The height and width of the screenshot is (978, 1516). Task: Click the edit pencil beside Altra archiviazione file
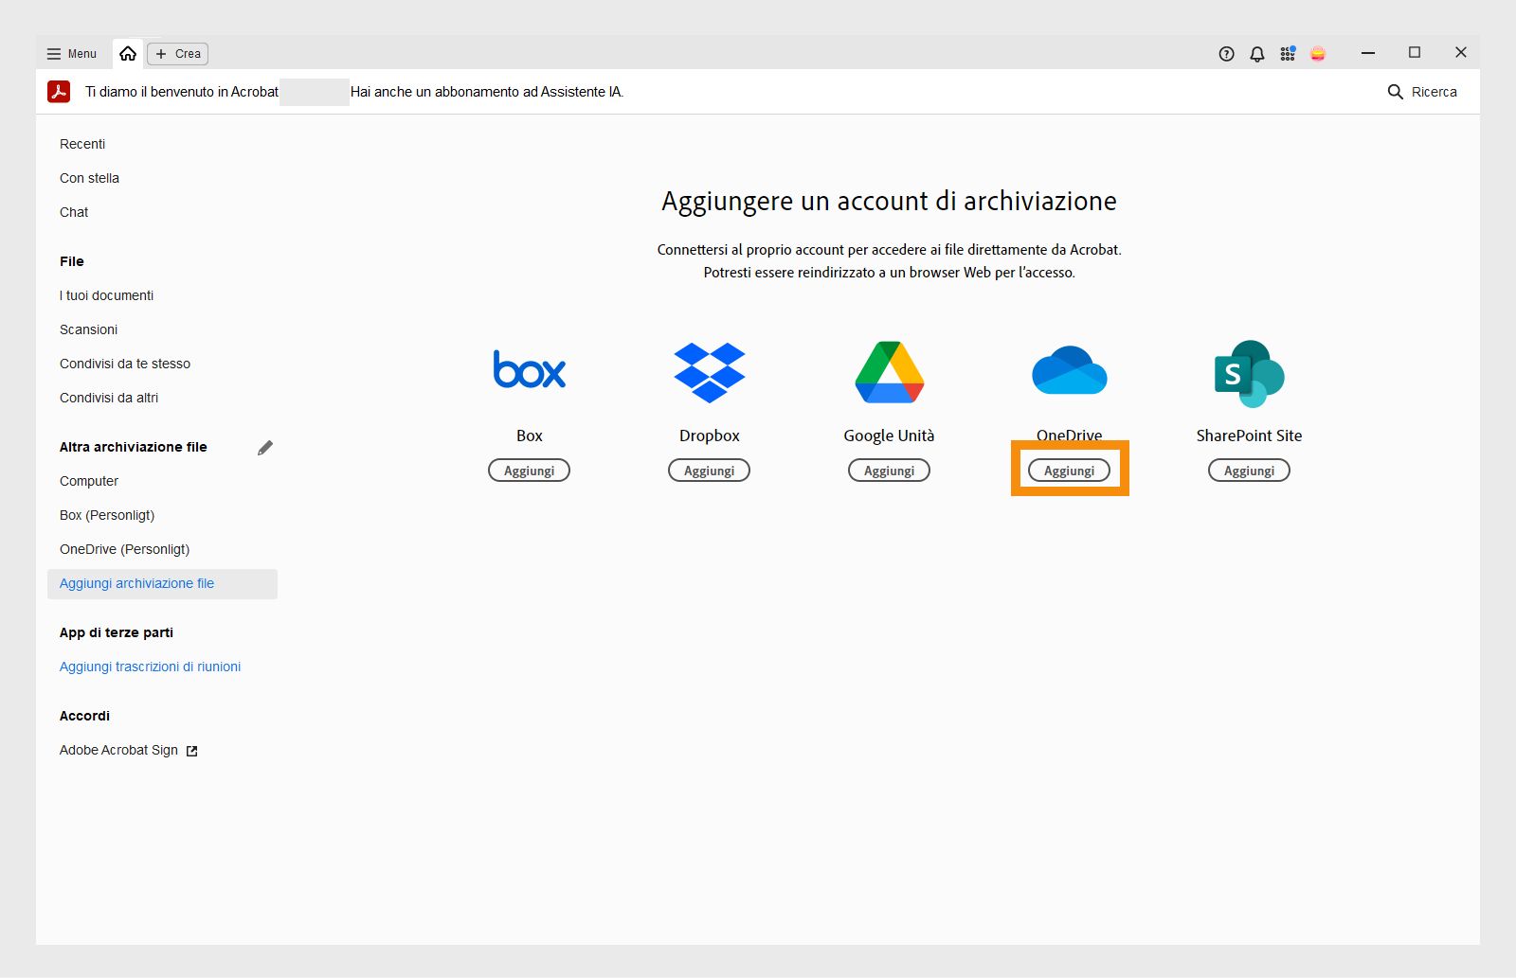click(x=265, y=447)
